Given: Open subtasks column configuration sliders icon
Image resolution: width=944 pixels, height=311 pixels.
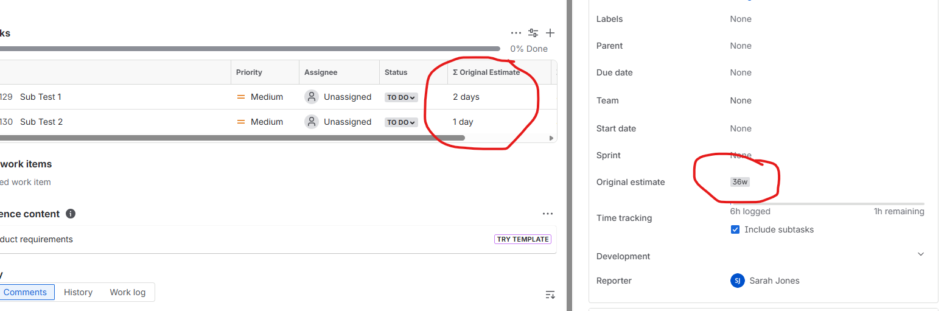Looking at the screenshot, I should [x=533, y=33].
